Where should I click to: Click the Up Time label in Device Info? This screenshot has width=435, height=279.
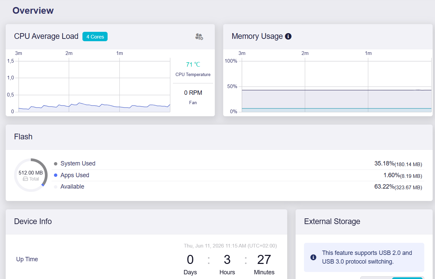click(x=27, y=259)
